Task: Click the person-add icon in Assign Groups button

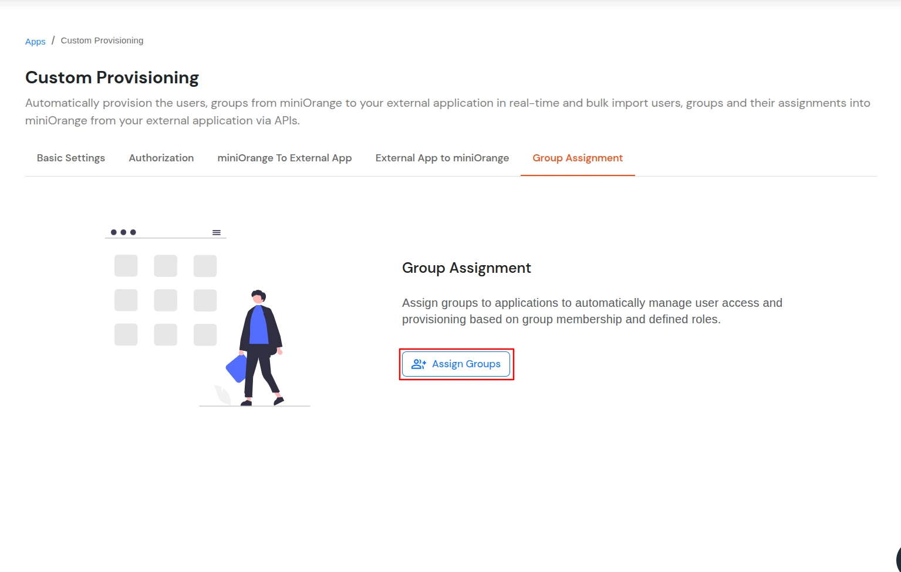Action: pyautogui.click(x=418, y=364)
